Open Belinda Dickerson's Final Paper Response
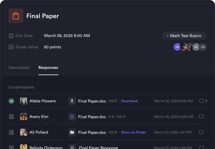 click(98, 148)
